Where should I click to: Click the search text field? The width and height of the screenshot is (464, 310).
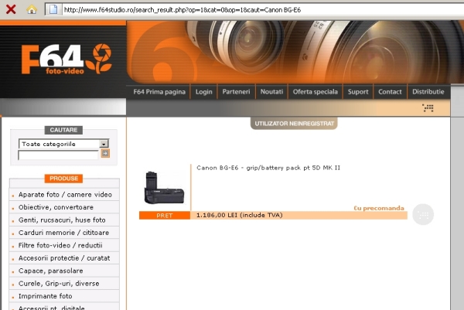pyautogui.click(x=58, y=155)
